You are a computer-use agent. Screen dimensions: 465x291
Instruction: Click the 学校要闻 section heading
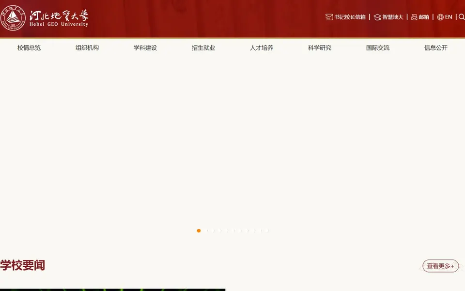[x=23, y=265]
